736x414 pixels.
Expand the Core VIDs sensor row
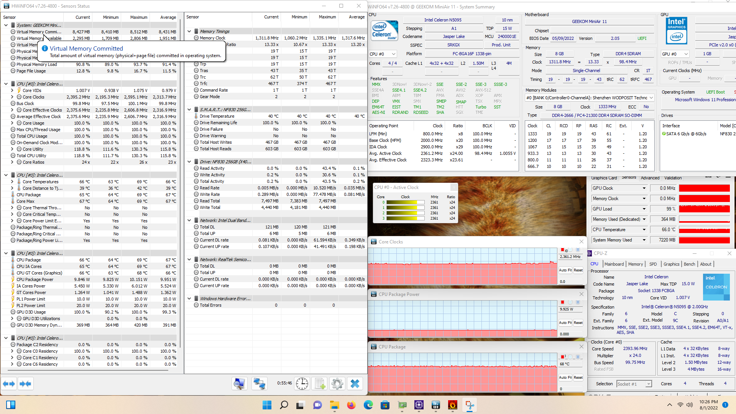[x=12, y=90]
